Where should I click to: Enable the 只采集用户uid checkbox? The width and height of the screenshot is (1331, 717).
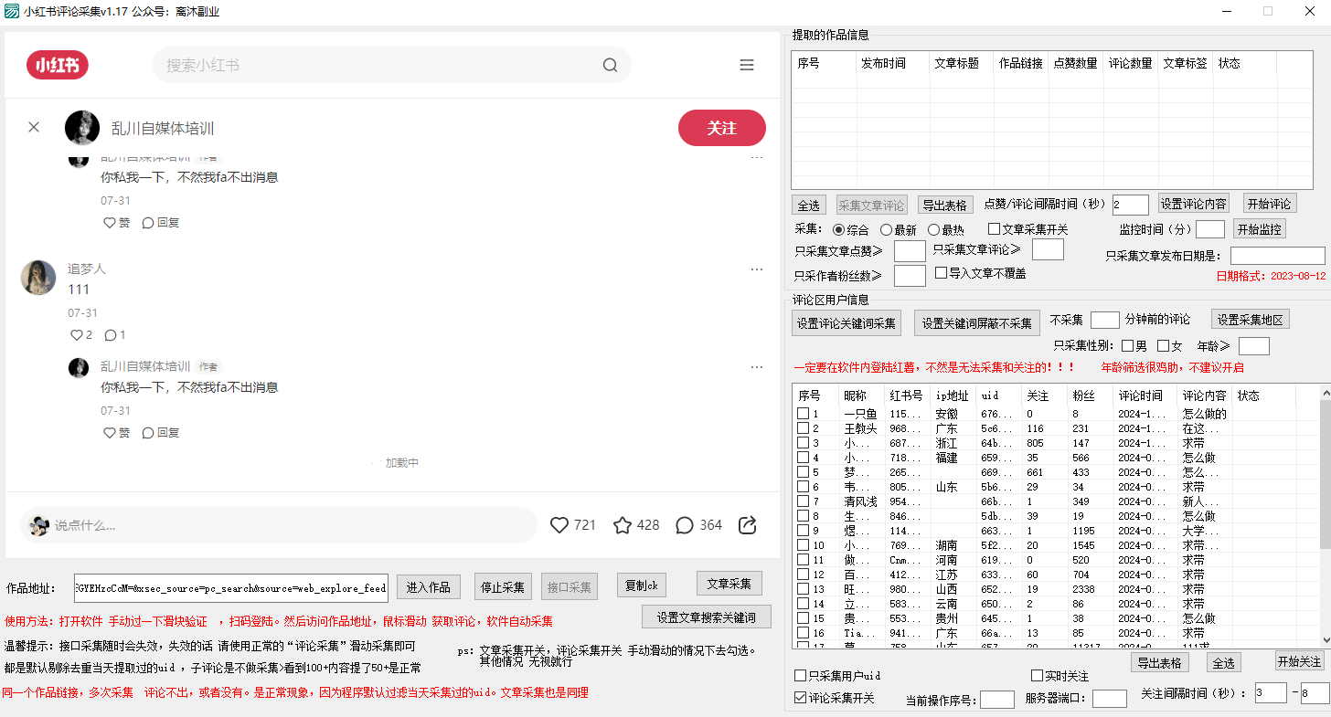click(801, 676)
